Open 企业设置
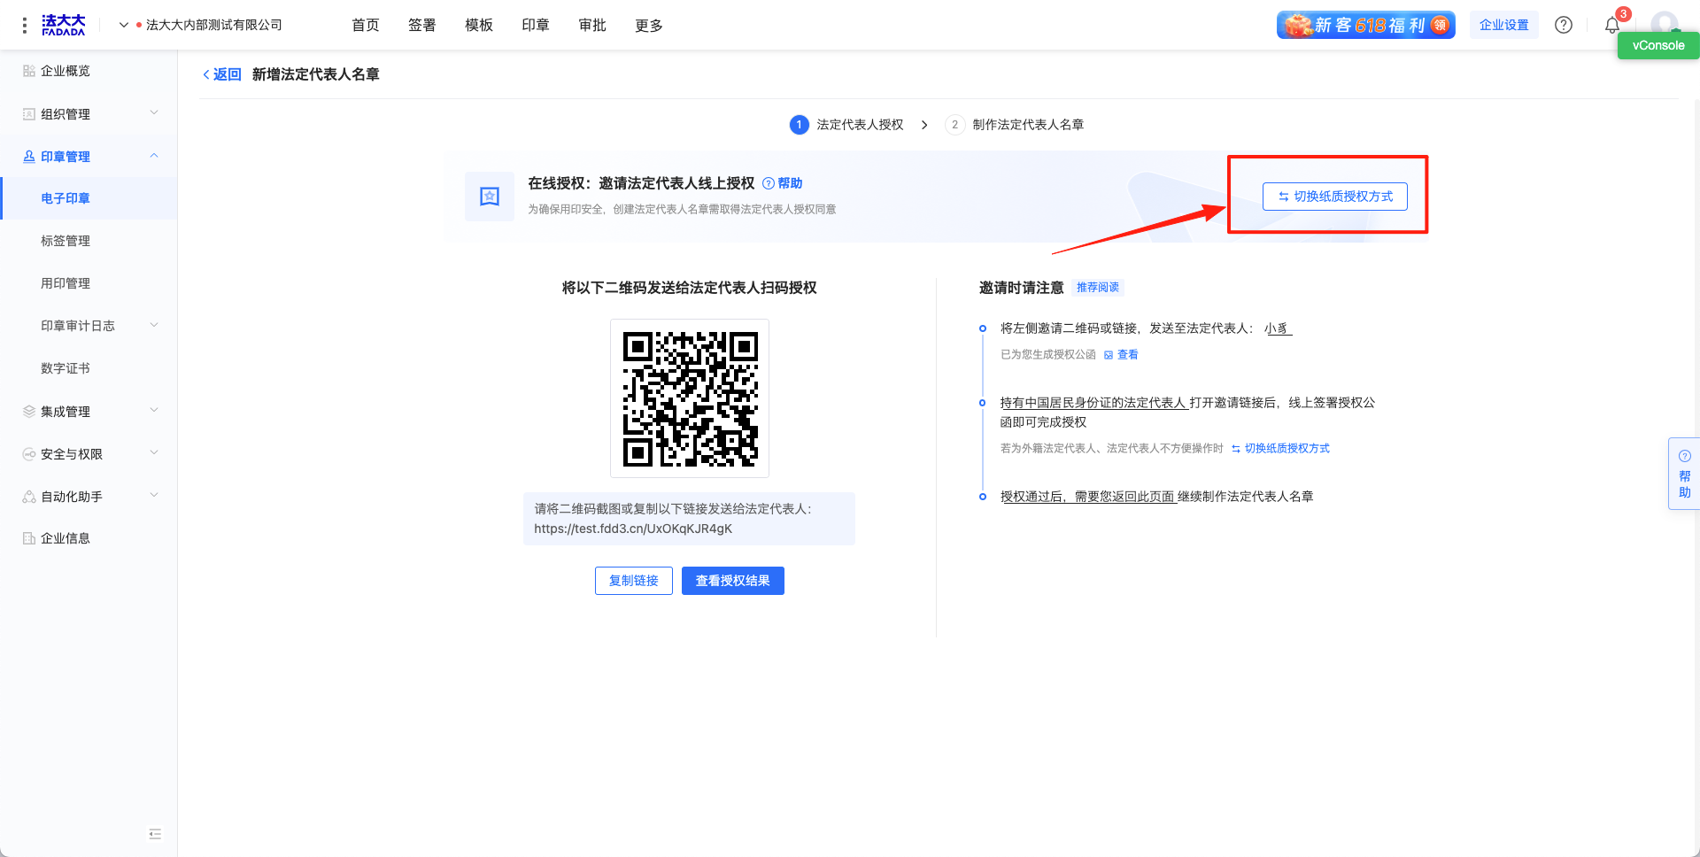 pyautogui.click(x=1503, y=25)
